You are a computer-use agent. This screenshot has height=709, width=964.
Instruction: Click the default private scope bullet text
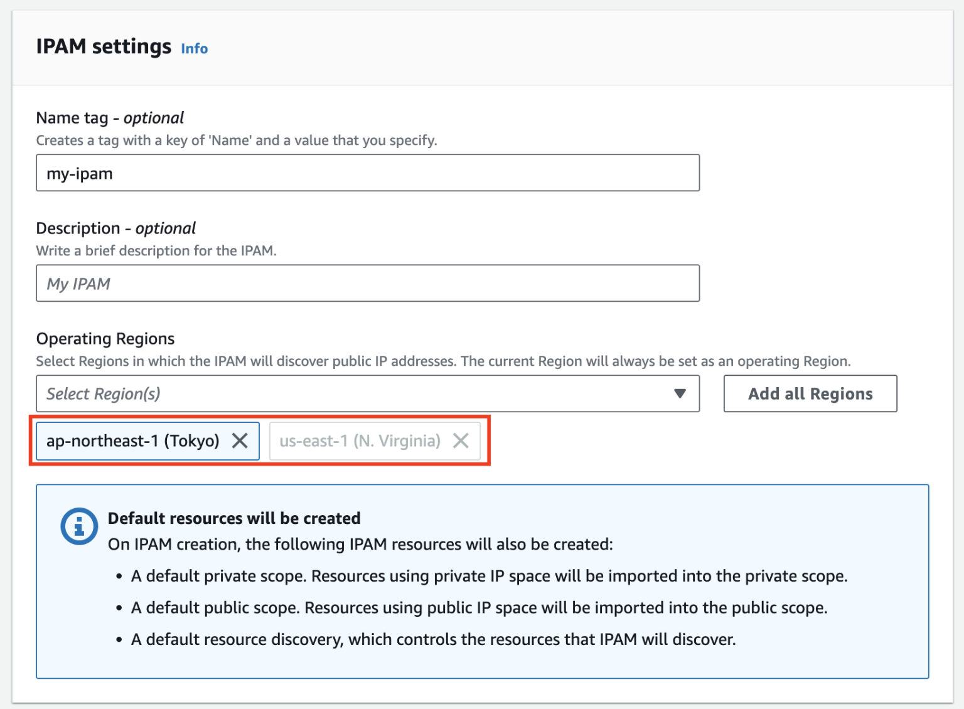pos(490,575)
